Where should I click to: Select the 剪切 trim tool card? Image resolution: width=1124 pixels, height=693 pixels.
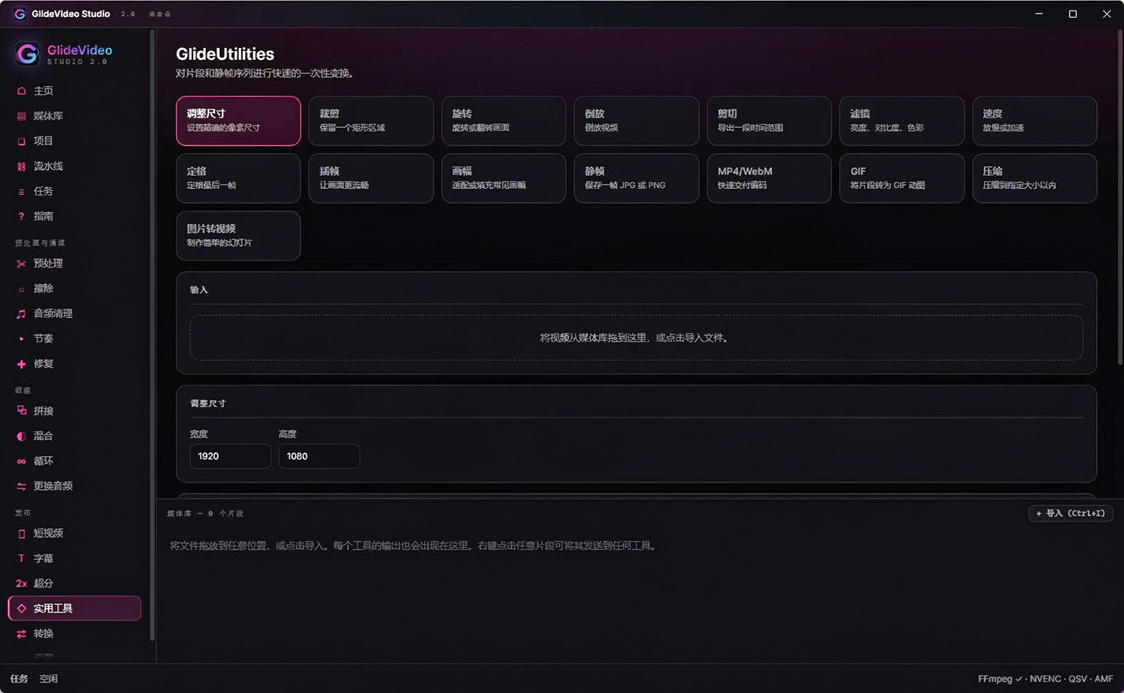point(769,121)
